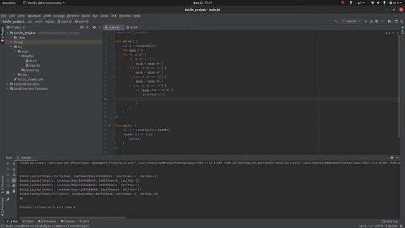The image size is (405, 228).
Task: Select the MainKt tab in Run panel
Action: 25,158
